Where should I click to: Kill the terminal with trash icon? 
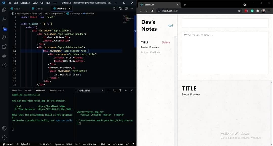[120, 90]
